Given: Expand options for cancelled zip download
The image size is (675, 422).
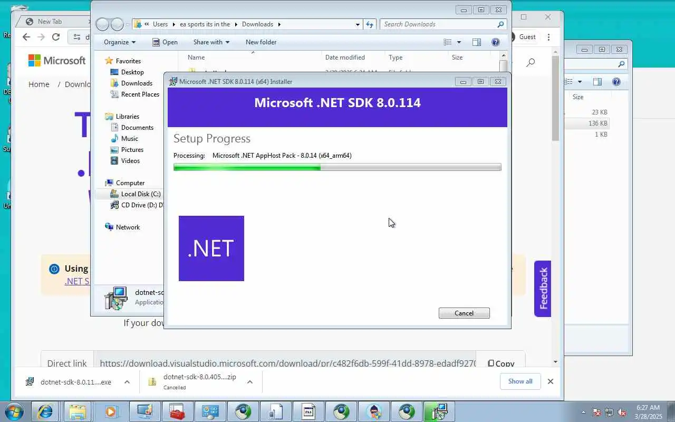Looking at the screenshot, I should click(x=250, y=382).
